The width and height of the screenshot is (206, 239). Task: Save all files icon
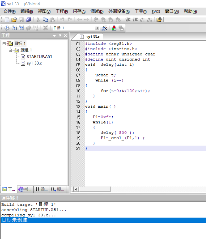click(x=28, y=20)
